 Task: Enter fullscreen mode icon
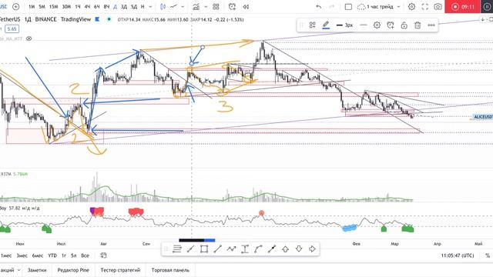click(424, 7)
